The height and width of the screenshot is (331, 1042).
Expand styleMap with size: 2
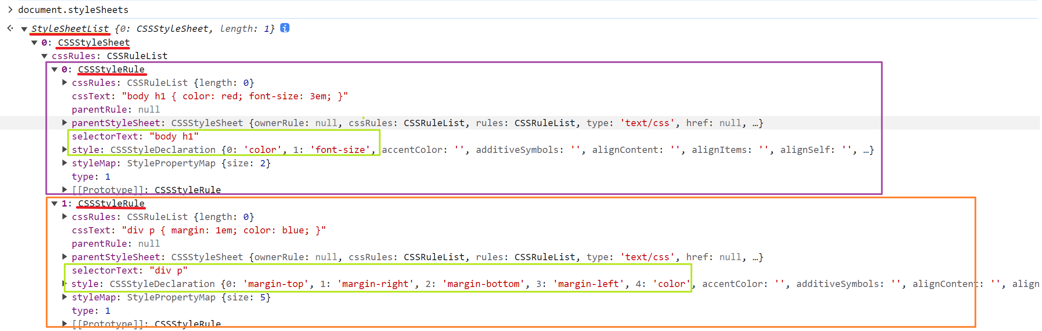(65, 163)
